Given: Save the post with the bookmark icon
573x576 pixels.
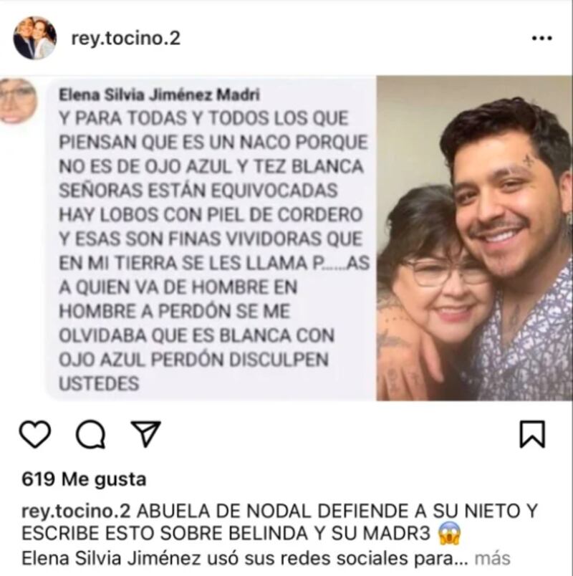Looking at the screenshot, I should [x=532, y=434].
